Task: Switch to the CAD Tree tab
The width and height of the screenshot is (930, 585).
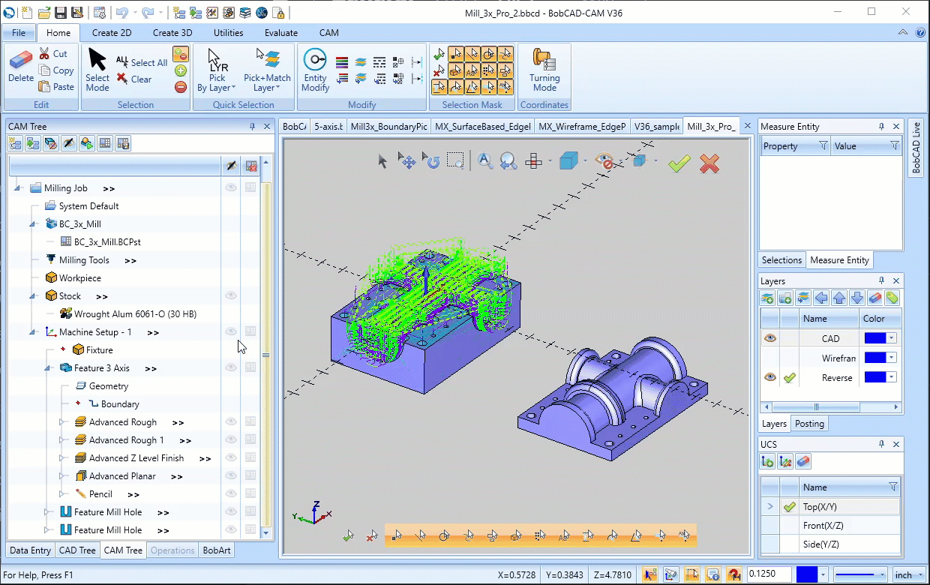Action: pyautogui.click(x=77, y=550)
